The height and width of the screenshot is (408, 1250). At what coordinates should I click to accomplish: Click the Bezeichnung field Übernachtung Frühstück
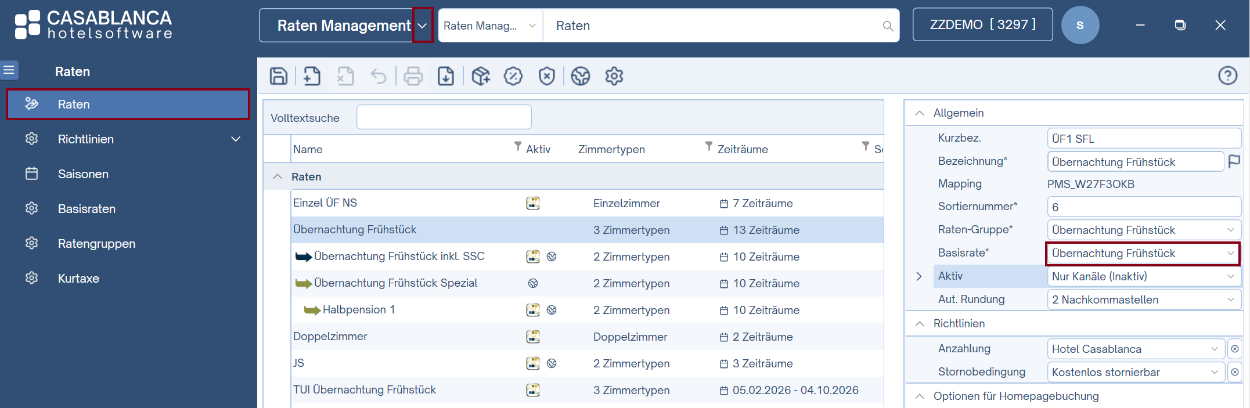coord(1136,162)
